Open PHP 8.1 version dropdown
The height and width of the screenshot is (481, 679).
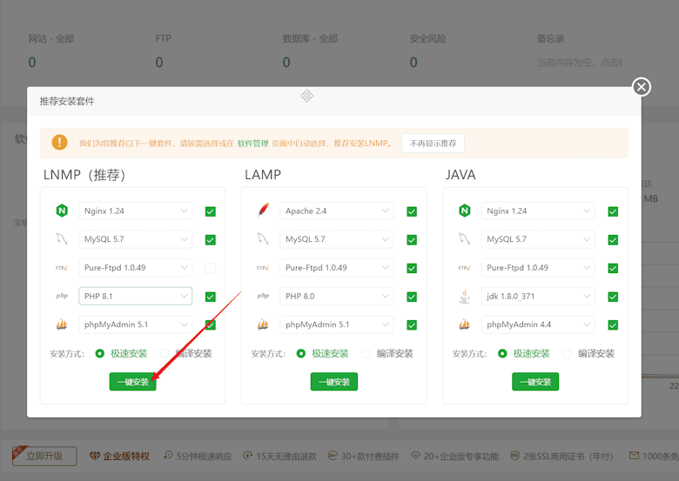click(x=135, y=296)
